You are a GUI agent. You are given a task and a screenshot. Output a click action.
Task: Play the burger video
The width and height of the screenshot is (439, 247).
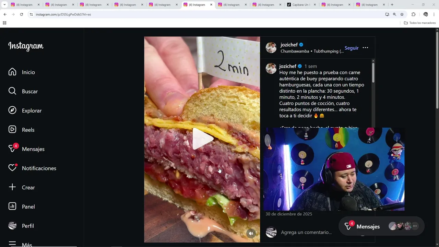(x=202, y=139)
